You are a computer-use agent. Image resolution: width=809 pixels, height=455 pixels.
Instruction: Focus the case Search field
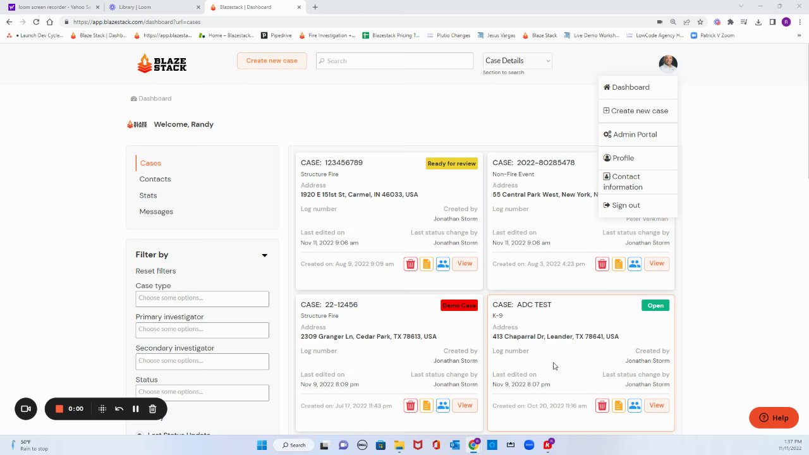(x=394, y=61)
